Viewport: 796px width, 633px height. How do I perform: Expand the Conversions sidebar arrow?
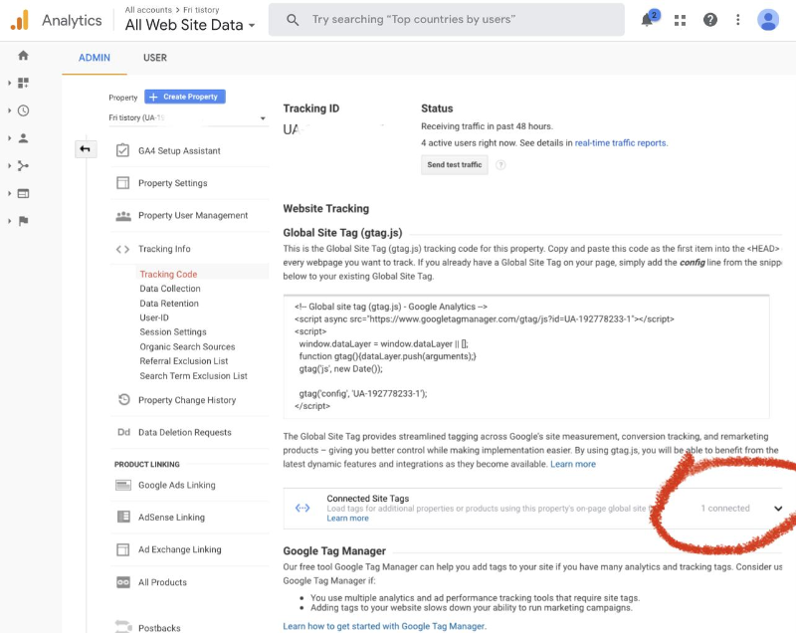click(x=9, y=221)
